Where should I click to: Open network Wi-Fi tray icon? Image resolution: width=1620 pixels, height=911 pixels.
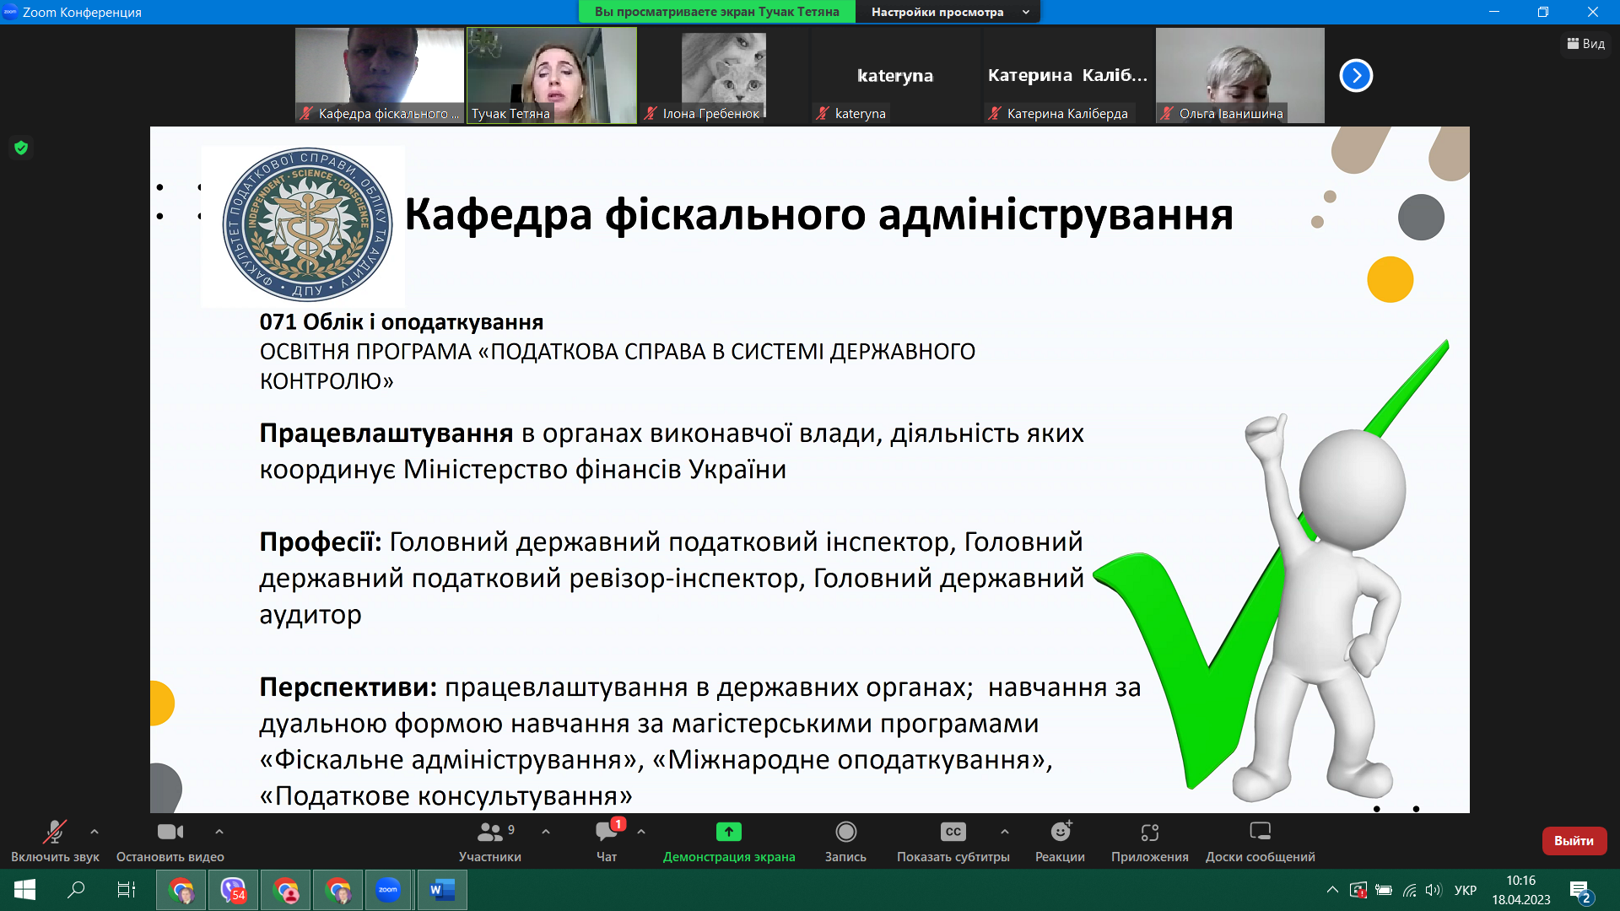click(x=1409, y=890)
